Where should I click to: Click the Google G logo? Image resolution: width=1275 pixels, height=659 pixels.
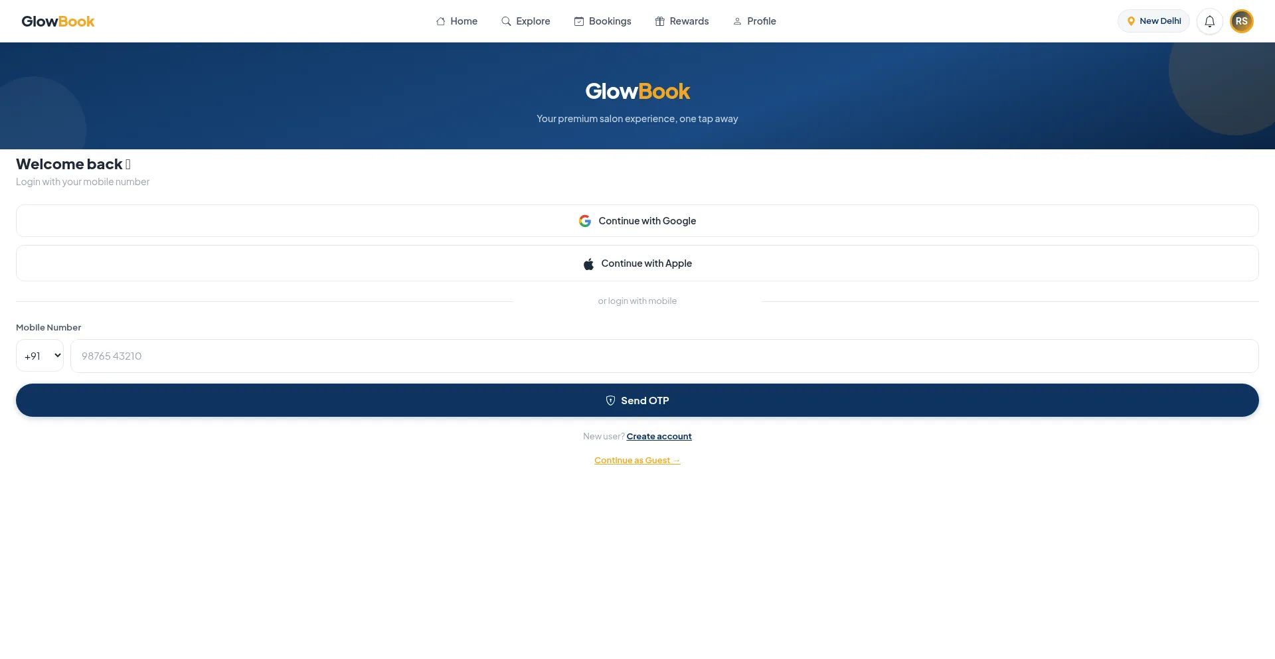click(x=585, y=221)
